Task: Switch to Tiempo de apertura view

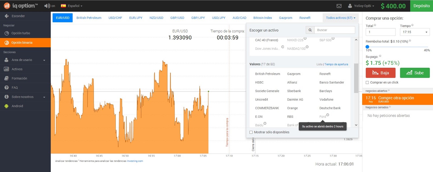Action: (336, 64)
